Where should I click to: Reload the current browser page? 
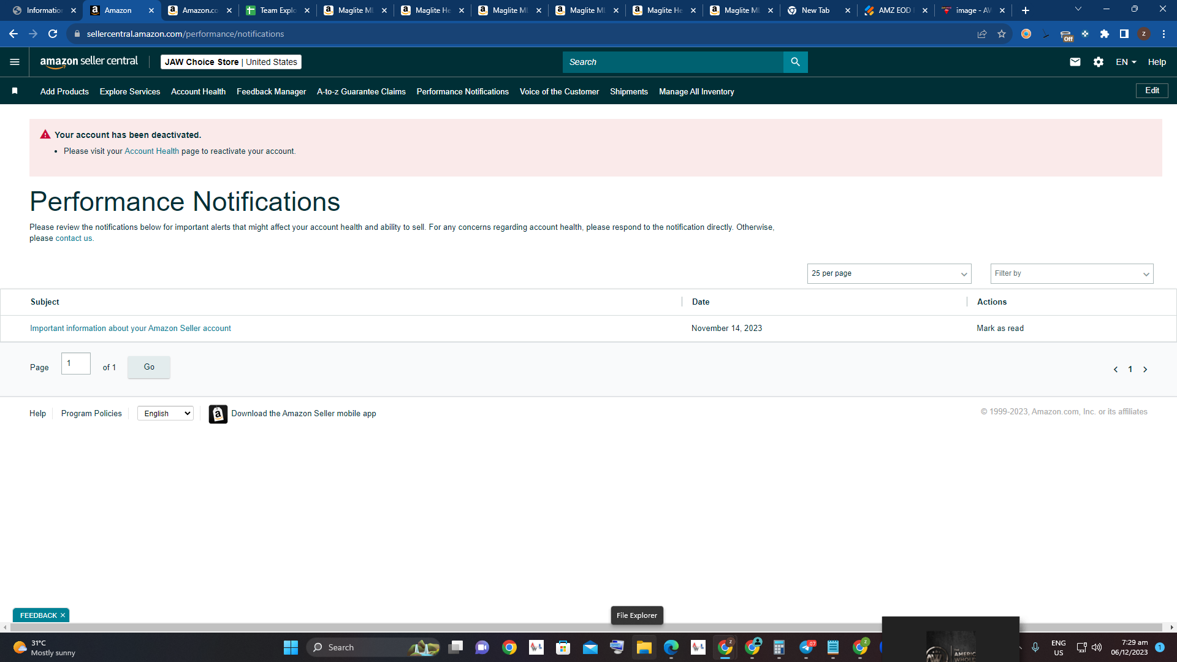pos(53,34)
